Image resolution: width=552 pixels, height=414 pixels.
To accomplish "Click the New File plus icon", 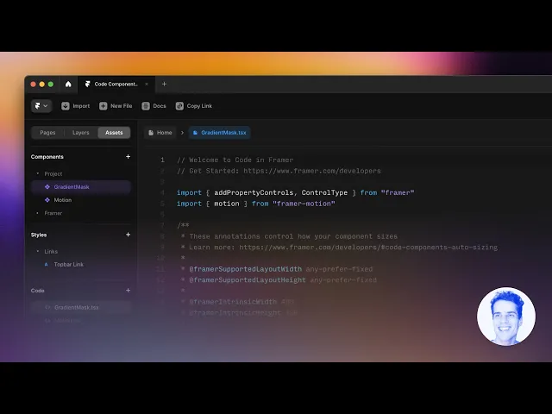I will tap(103, 106).
